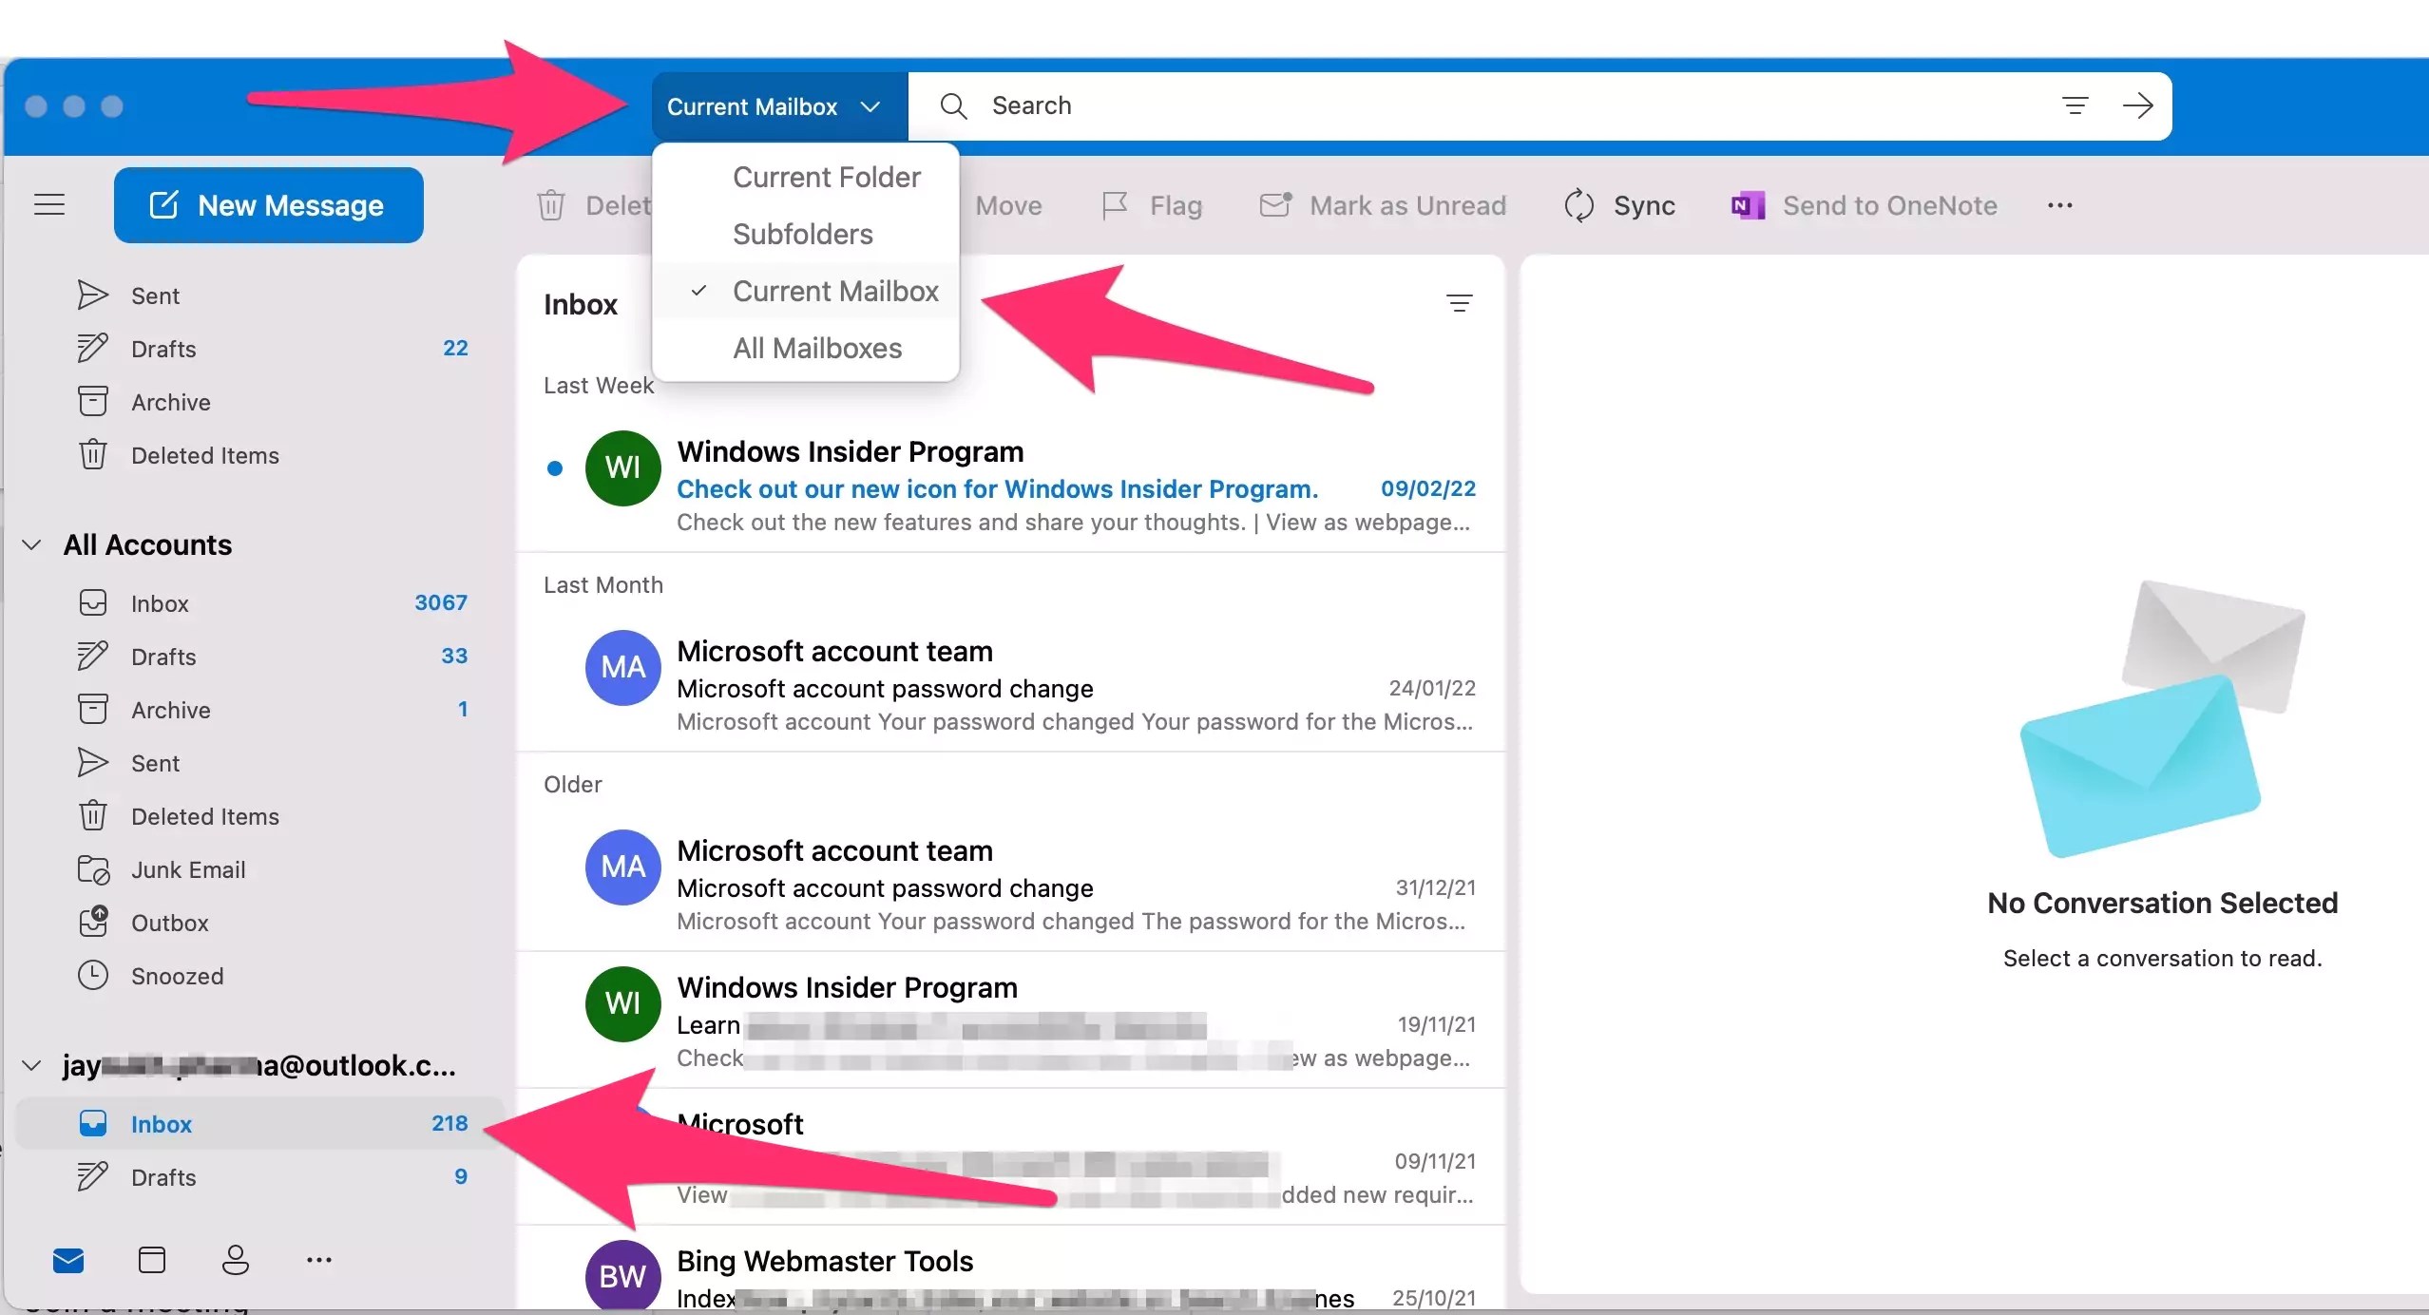2429x1315 pixels.
Task: Select the Flag message icon
Action: point(1115,205)
